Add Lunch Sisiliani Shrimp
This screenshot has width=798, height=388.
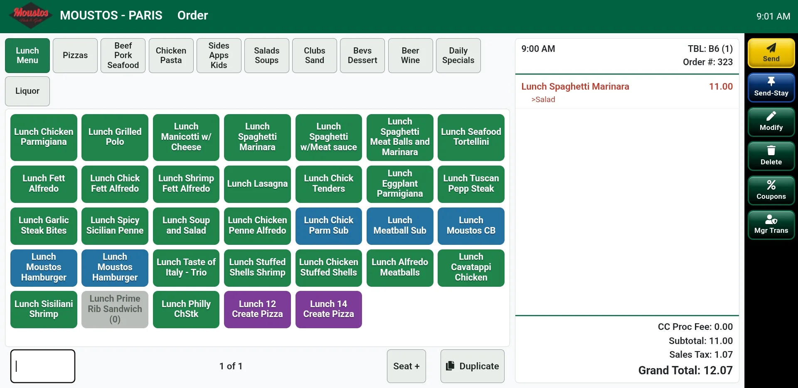44,310
